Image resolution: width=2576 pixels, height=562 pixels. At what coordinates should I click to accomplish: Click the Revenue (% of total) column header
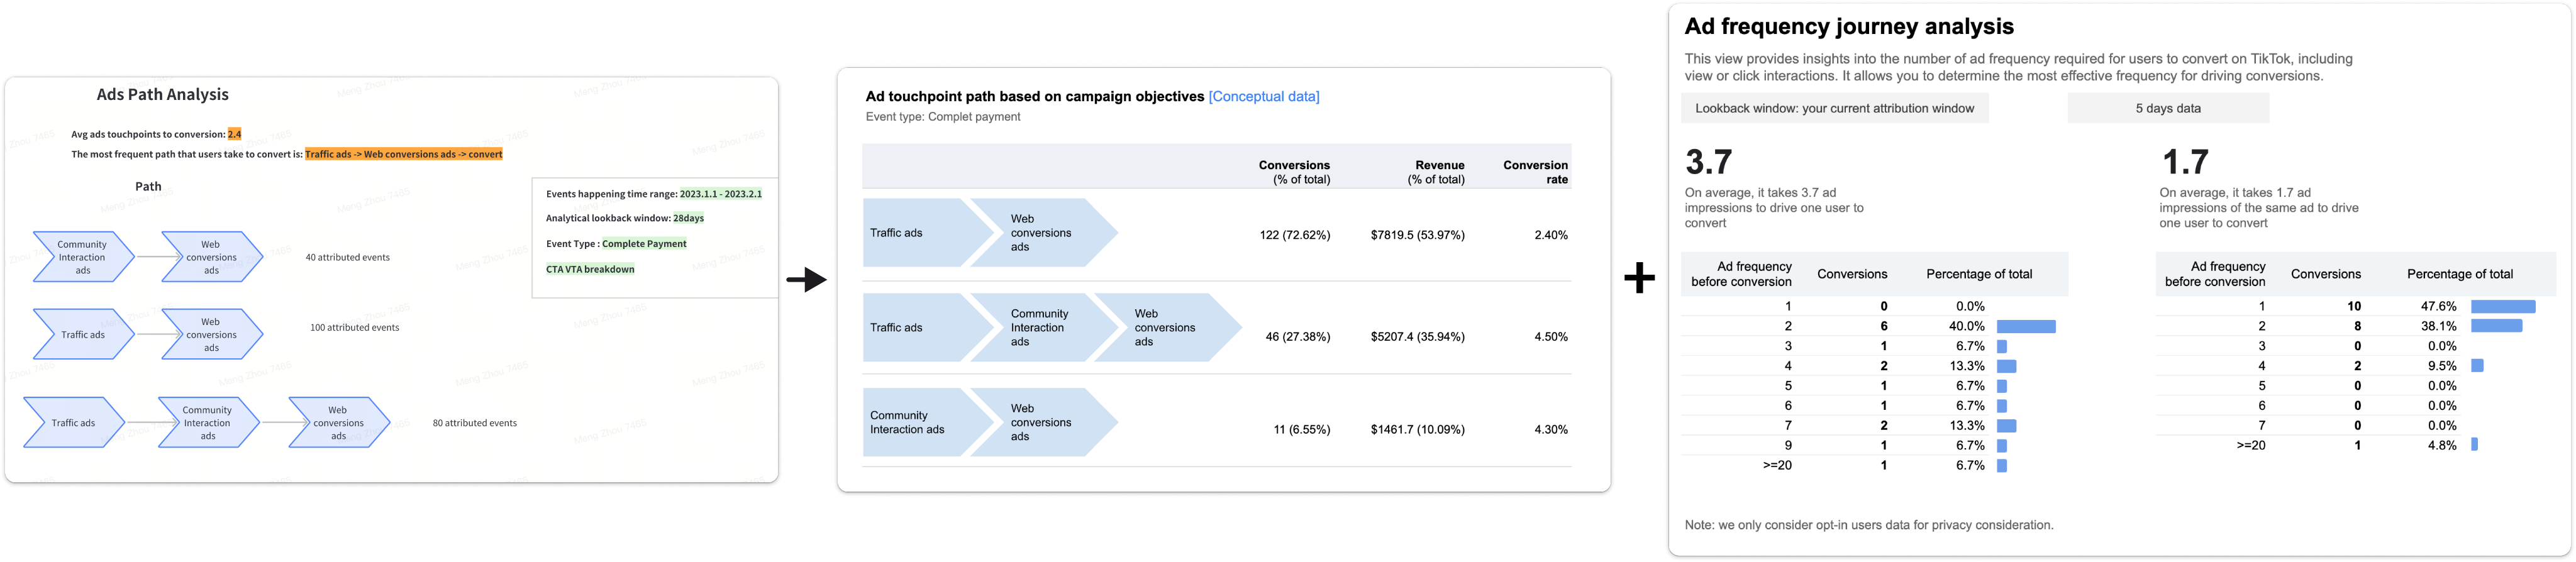1436,172
